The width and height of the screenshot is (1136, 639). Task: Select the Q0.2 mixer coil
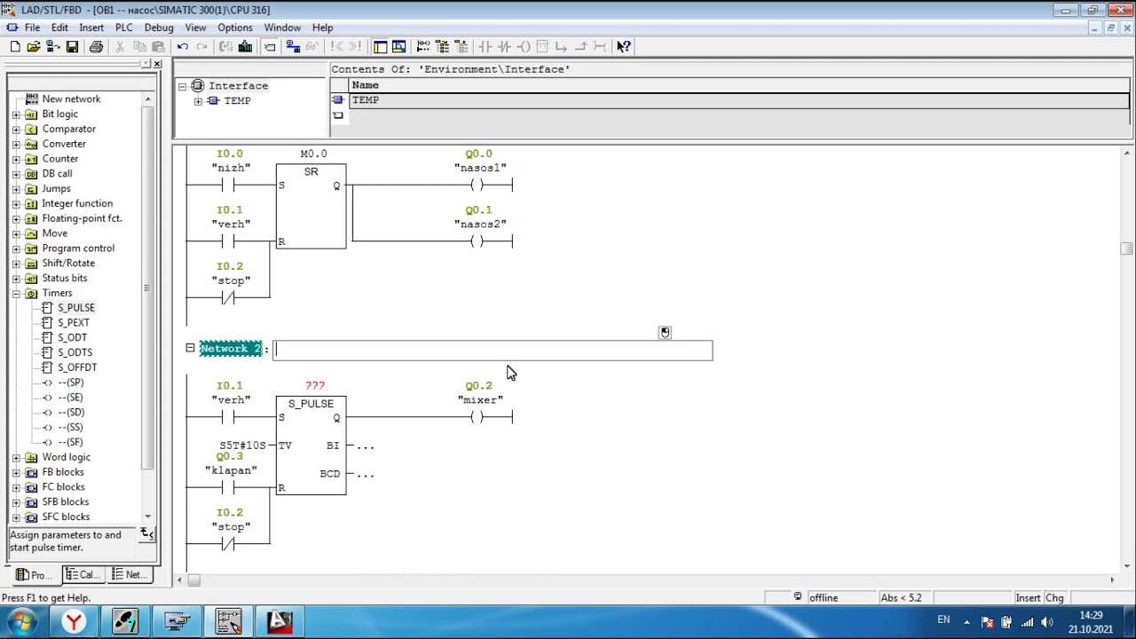tap(478, 417)
